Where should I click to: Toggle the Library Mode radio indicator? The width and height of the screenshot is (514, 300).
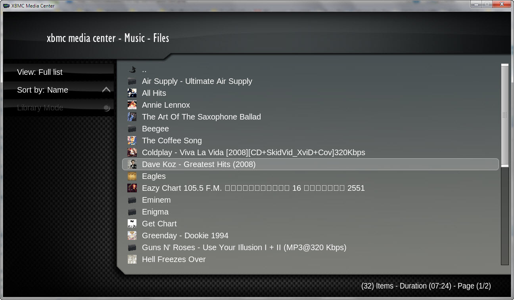pyautogui.click(x=106, y=108)
